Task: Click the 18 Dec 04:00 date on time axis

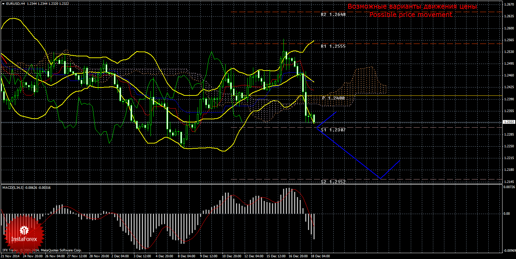Action: [320, 257]
